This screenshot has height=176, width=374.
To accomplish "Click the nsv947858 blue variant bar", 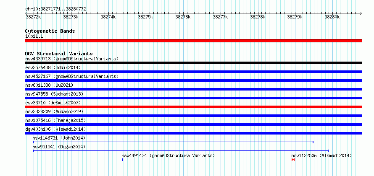I will pos(193,98).
